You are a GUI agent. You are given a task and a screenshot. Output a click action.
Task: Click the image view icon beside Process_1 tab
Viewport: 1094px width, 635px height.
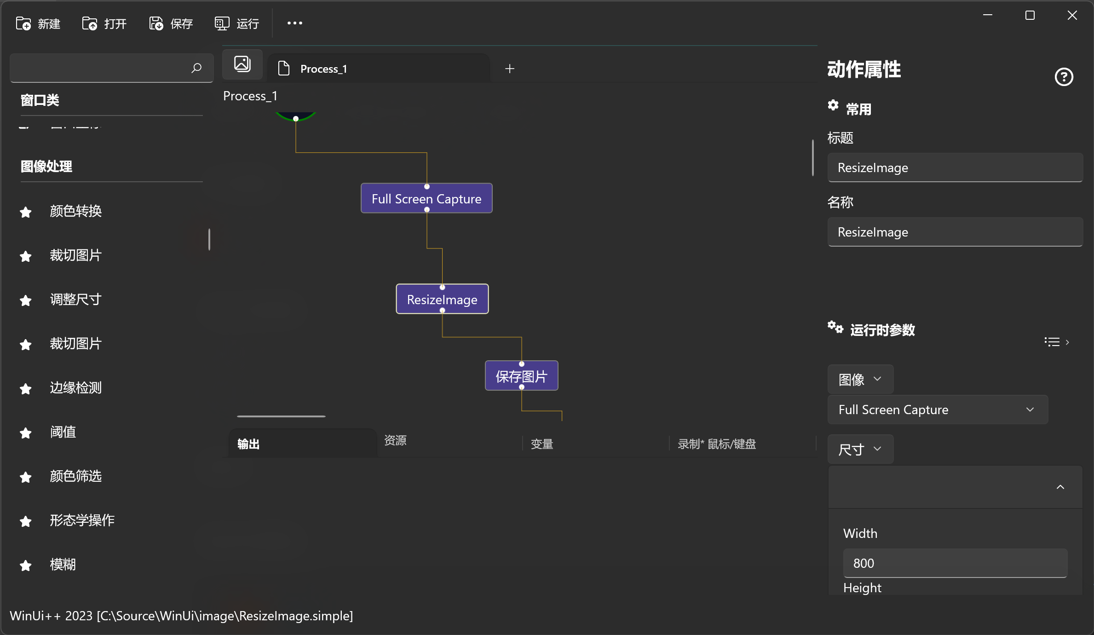242,64
